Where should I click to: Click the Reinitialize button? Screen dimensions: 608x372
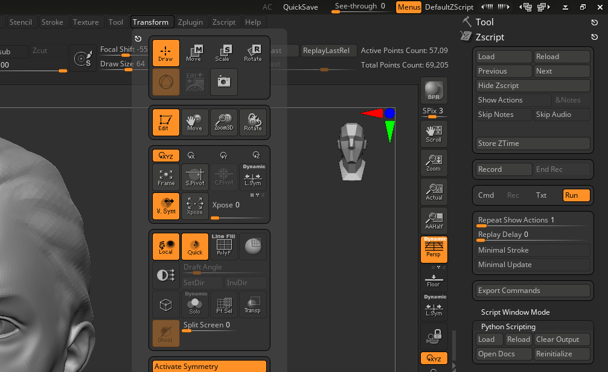[x=562, y=354]
